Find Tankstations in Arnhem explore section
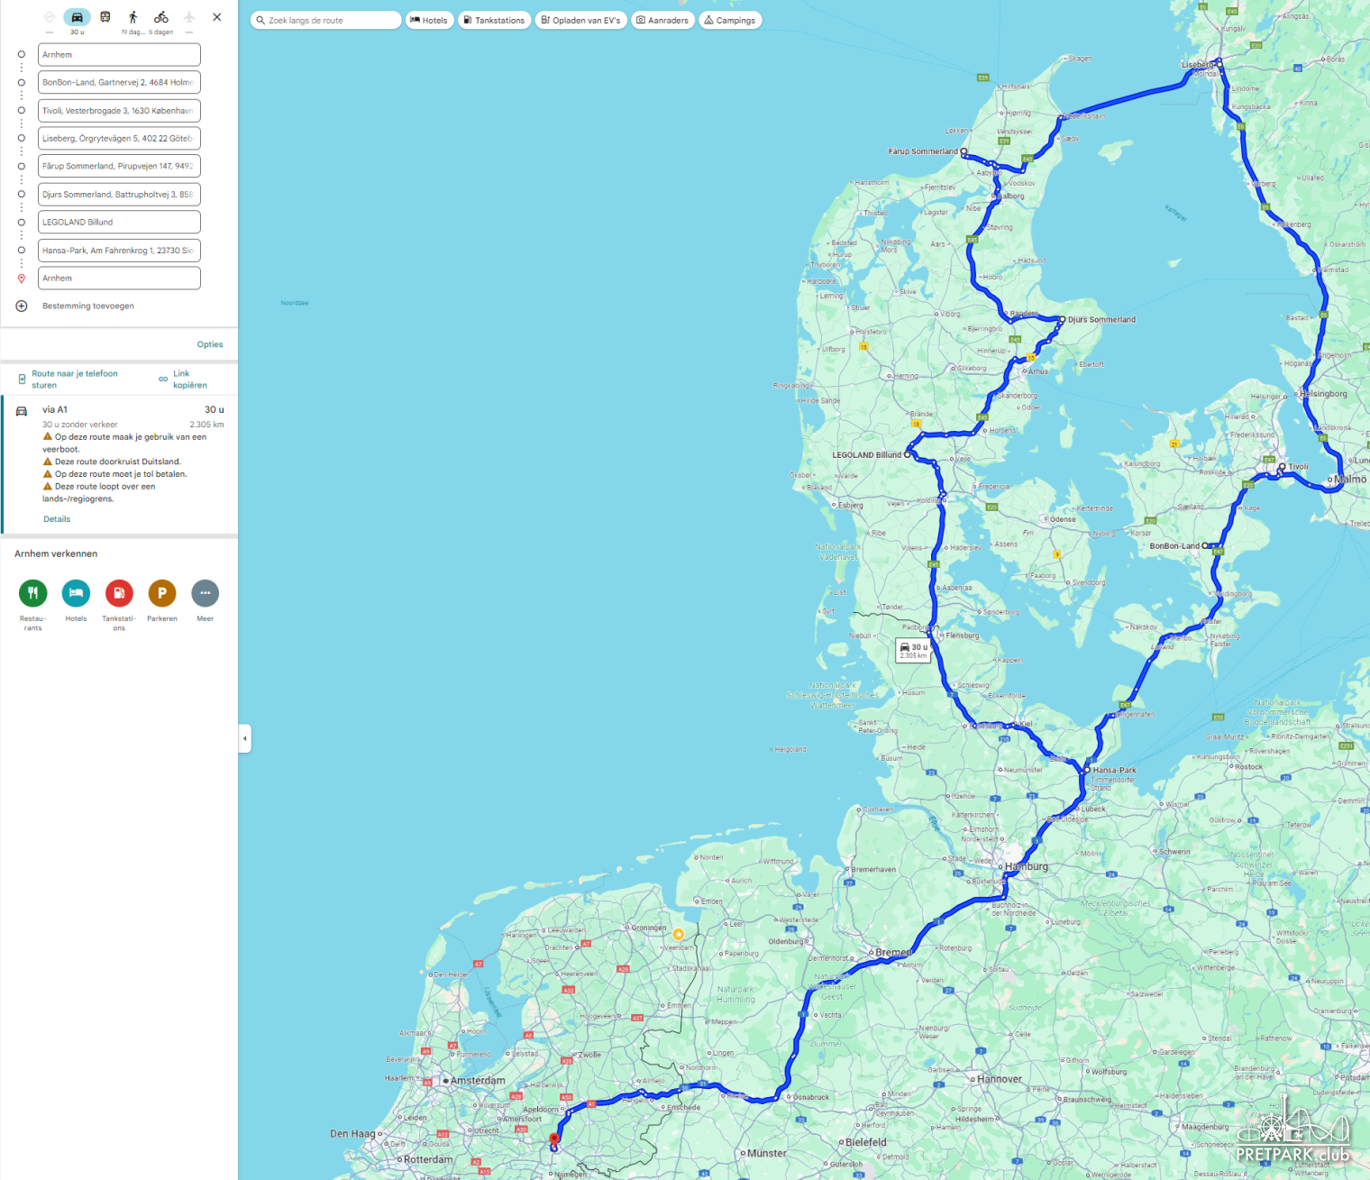The height and width of the screenshot is (1180, 1370). [x=119, y=593]
